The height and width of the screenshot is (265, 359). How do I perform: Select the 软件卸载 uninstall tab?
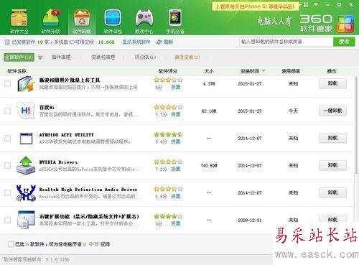coord(82,22)
